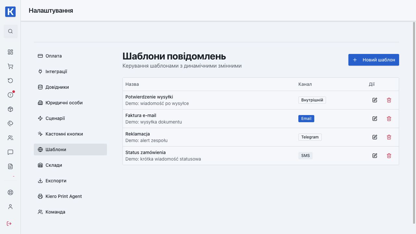Open the dashboard grid icon in sidebar
The width and height of the screenshot is (416, 234).
[10, 52]
